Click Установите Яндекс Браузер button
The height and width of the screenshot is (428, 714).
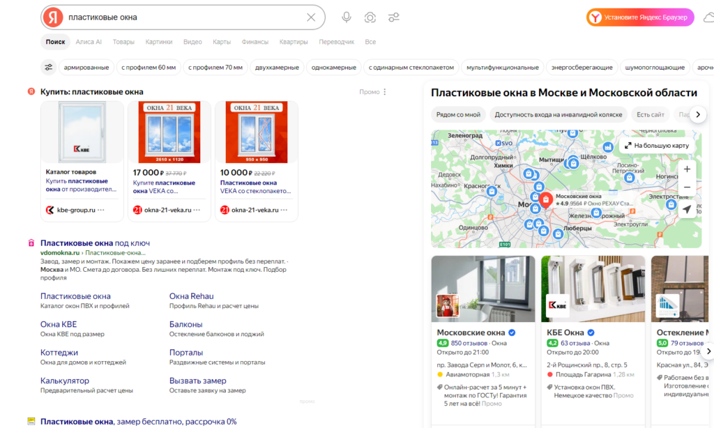point(640,17)
